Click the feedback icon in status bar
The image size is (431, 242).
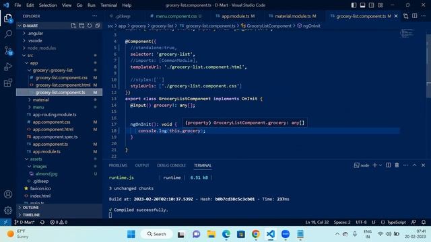click(413, 222)
